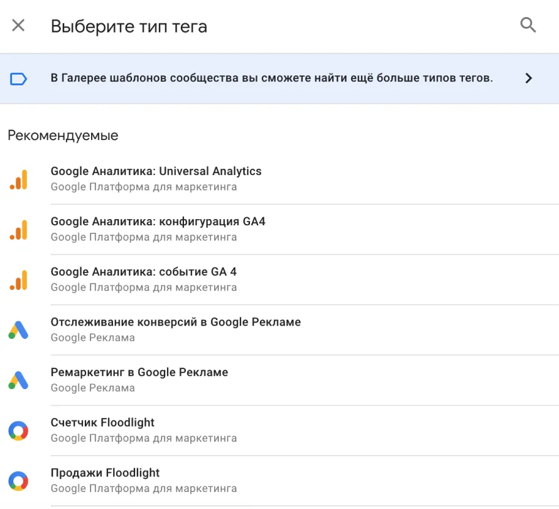Image resolution: width=559 pixels, height=509 pixels.
Task: Click the Продажи Floodlight ring icon
Action: [x=18, y=481]
